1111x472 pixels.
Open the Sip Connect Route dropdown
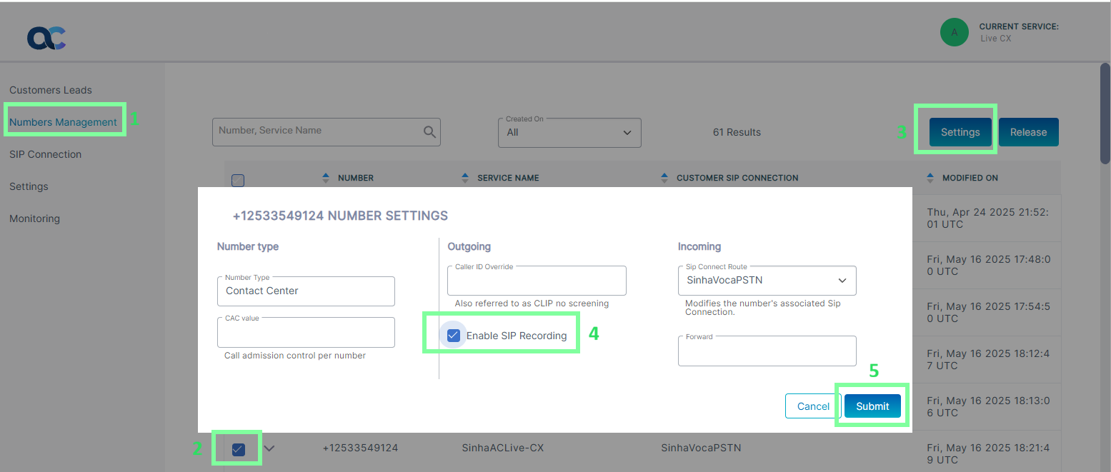click(767, 281)
